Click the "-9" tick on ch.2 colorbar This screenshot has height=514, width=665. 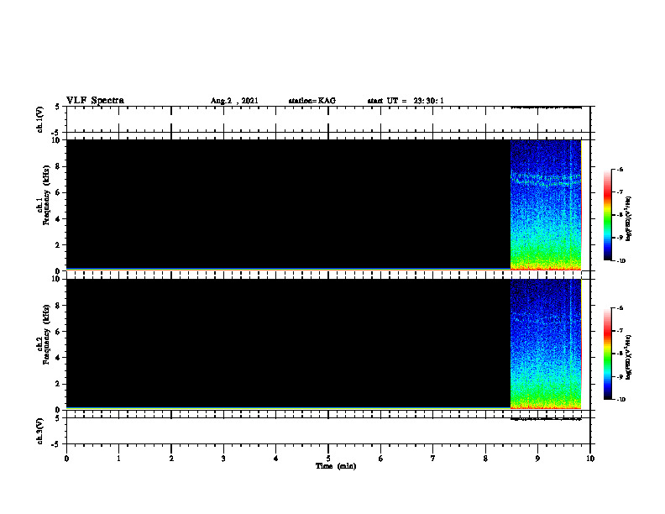[620, 376]
